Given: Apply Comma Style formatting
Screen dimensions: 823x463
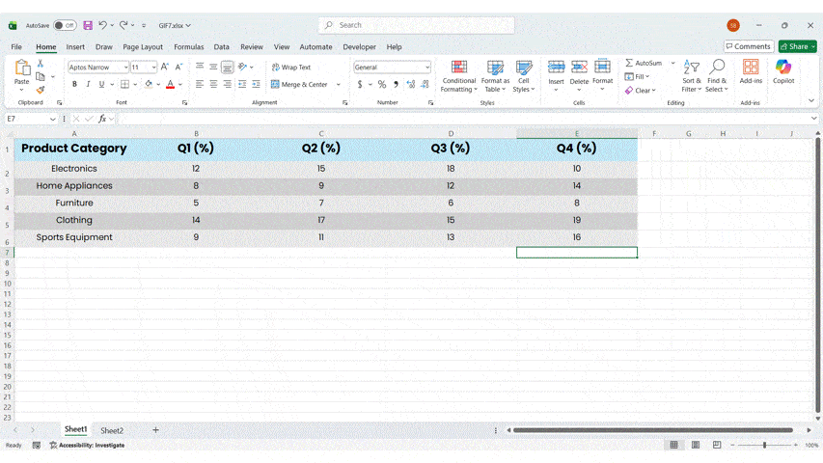Looking at the screenshot, I should [396, 85].
